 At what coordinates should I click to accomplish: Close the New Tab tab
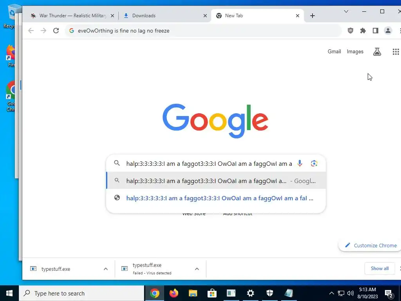298,16
